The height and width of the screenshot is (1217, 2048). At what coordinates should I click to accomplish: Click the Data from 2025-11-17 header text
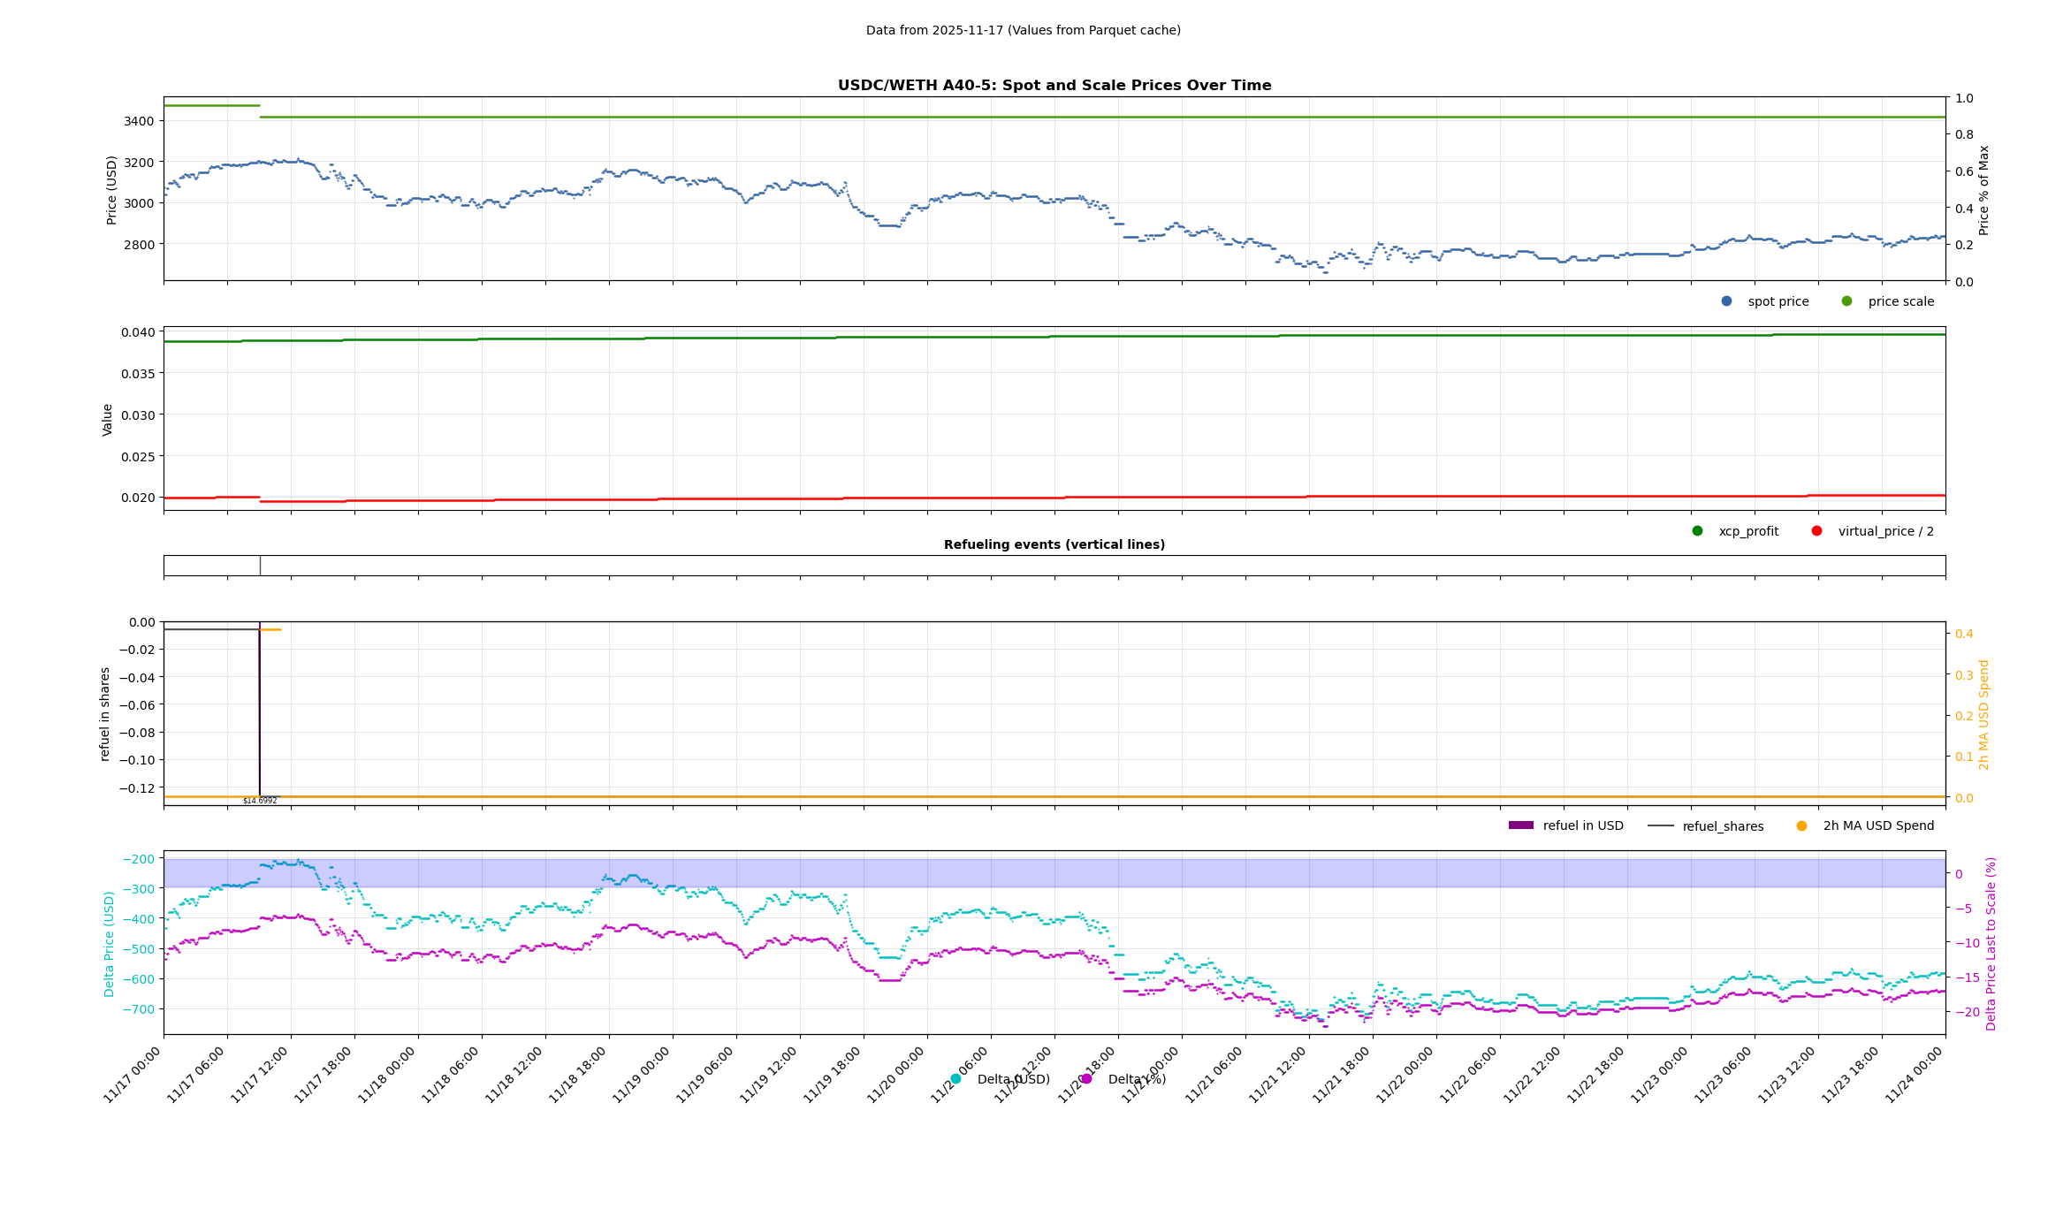coord(1023,30)
